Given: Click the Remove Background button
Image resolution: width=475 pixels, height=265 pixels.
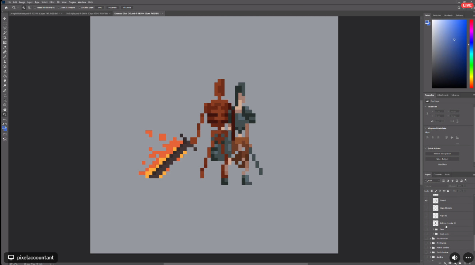Looking at the screenshot, I should 442,154.
